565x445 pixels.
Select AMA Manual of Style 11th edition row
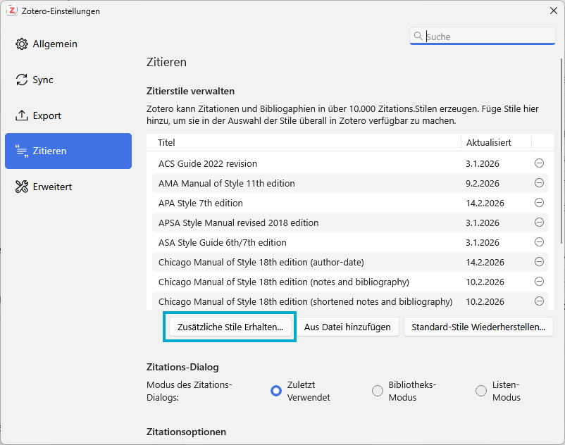click(350, 183)
